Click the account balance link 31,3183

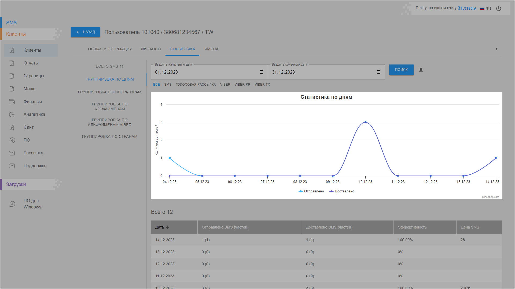coord(466,8)
